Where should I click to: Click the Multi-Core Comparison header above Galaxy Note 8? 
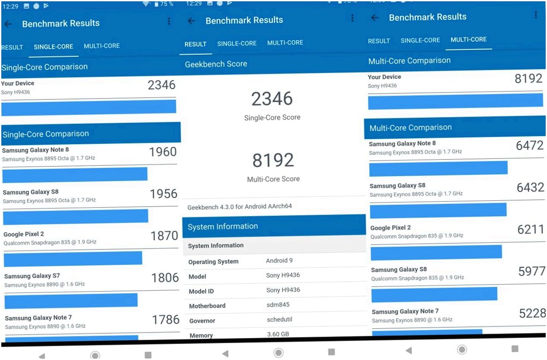(x=454, y=128)
